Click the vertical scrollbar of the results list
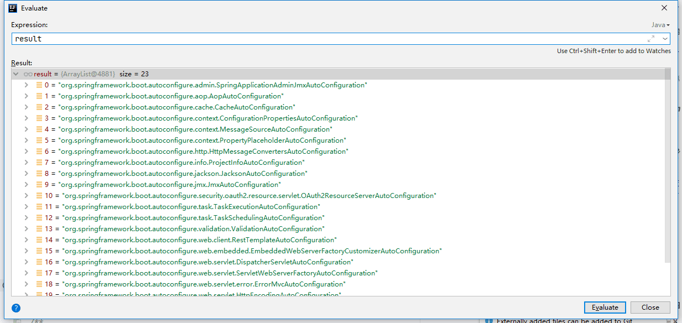The image size is (682, 323). tap(667, 166)
